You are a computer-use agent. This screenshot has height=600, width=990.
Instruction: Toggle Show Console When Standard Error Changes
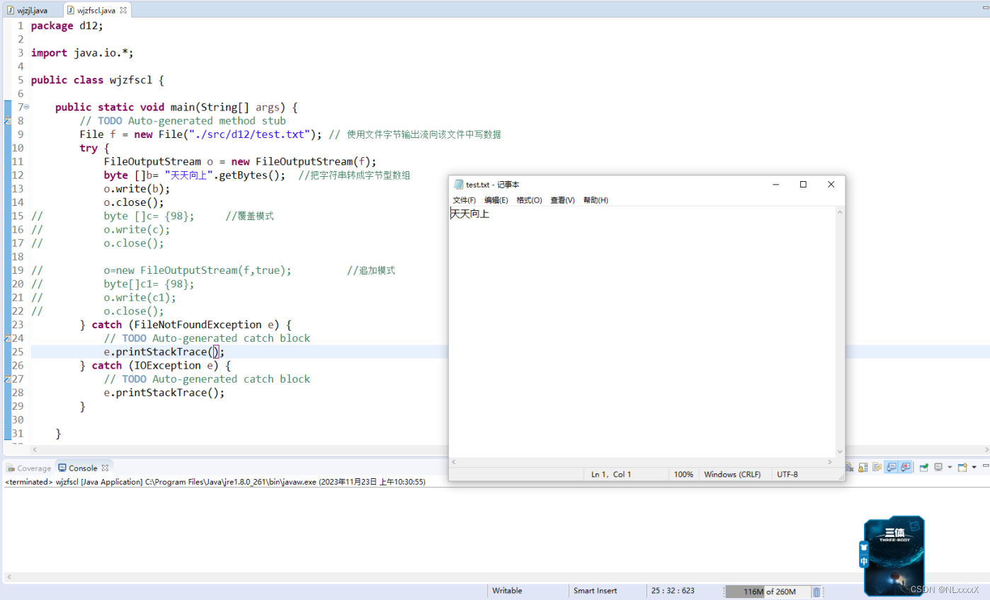click(905, 467)
